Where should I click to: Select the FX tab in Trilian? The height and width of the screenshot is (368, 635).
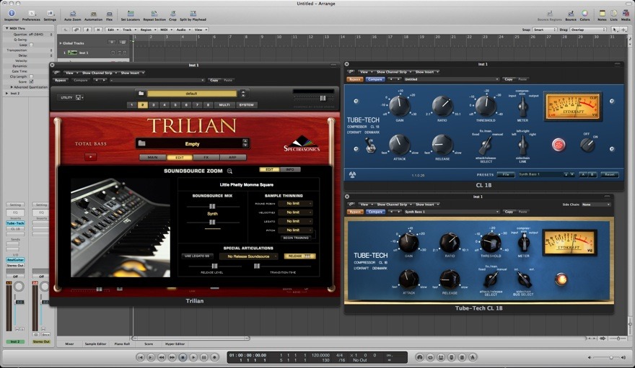(206, 157)
